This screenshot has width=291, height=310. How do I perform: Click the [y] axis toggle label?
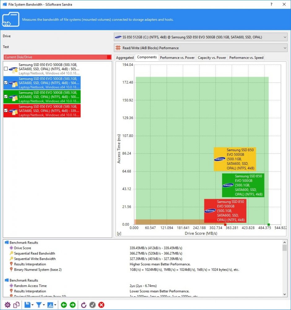click(119, 233)
